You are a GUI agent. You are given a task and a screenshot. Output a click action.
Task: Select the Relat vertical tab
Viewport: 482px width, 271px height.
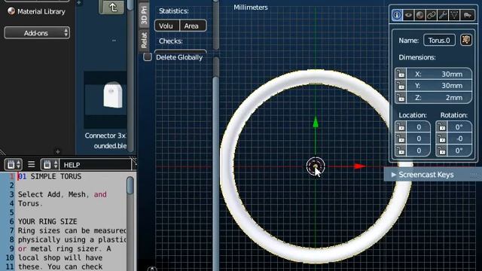pos(144,40)
